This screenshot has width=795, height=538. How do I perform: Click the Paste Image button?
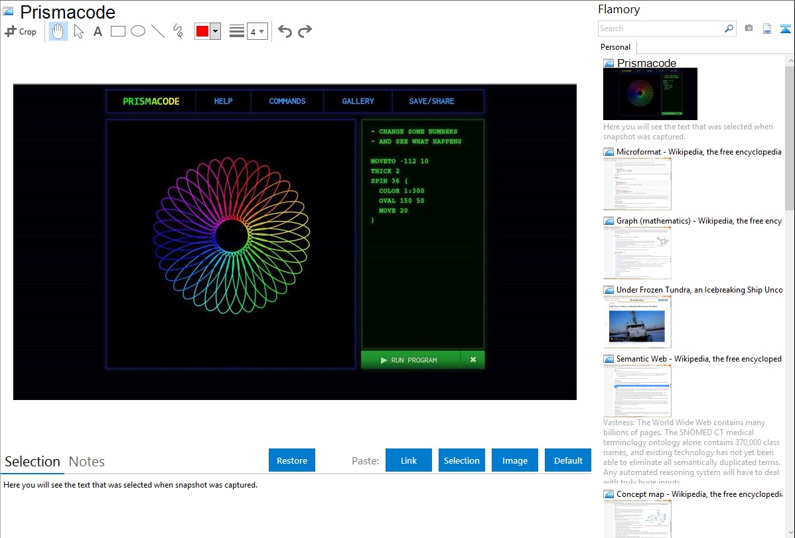[514, 460]
